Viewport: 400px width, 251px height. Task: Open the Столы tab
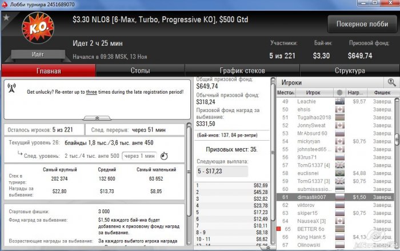[140, 71]
